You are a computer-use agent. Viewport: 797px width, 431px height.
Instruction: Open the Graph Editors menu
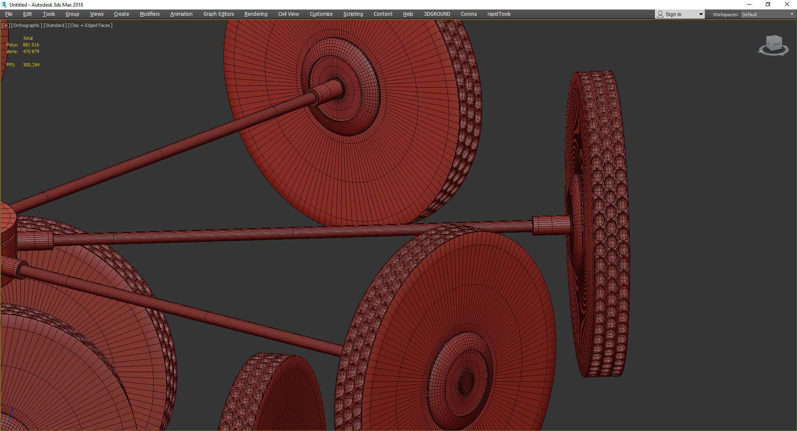point(218,14)
